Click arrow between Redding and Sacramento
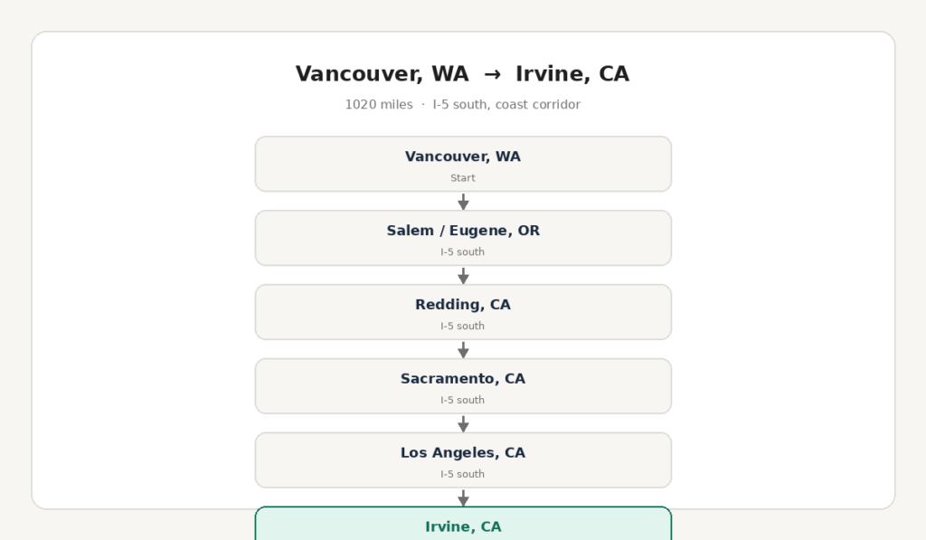The image size is (926, 540). 464,350
